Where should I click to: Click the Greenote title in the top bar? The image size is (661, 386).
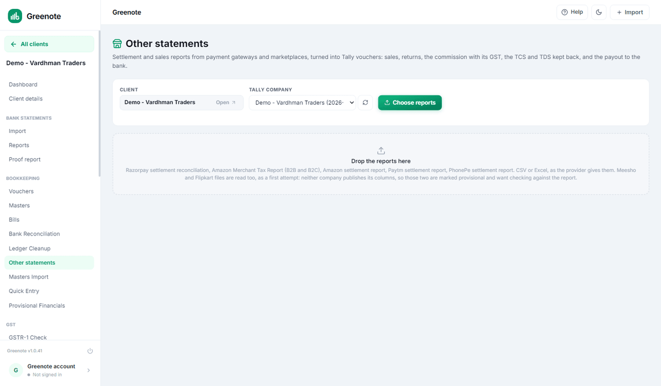pos(127,12)
